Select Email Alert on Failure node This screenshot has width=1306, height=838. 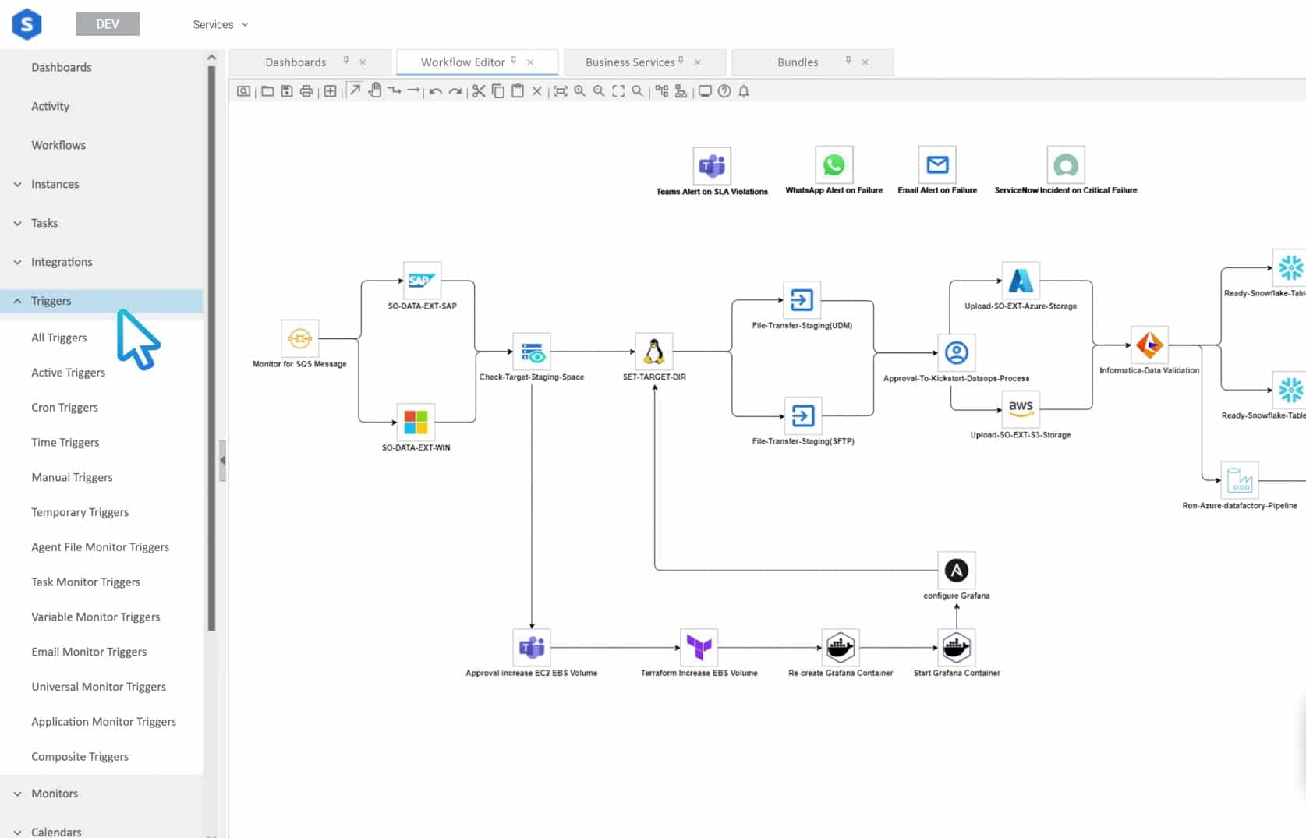coord(937,164)
